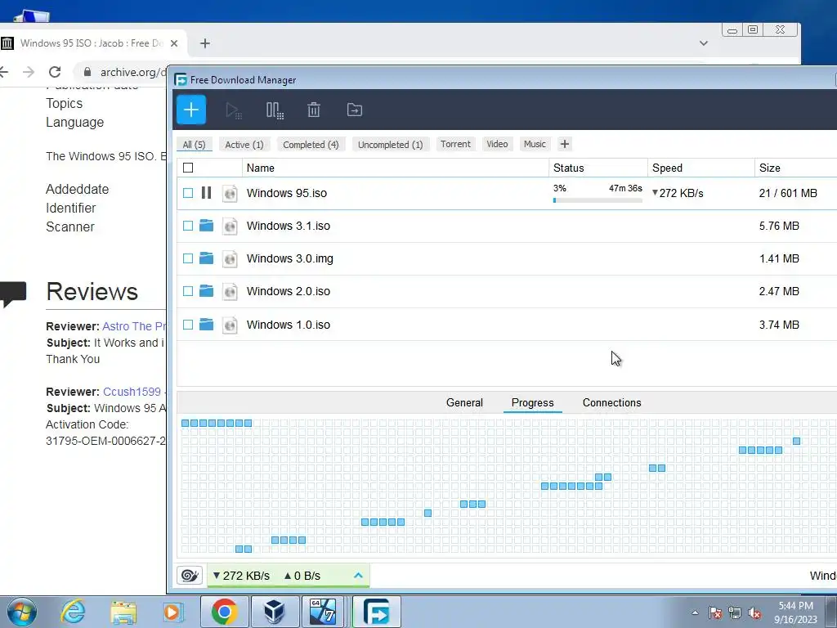Open Windows Explorer from taskbar
The height and width of the screenshot is (628, 837).
pos(123,612)
